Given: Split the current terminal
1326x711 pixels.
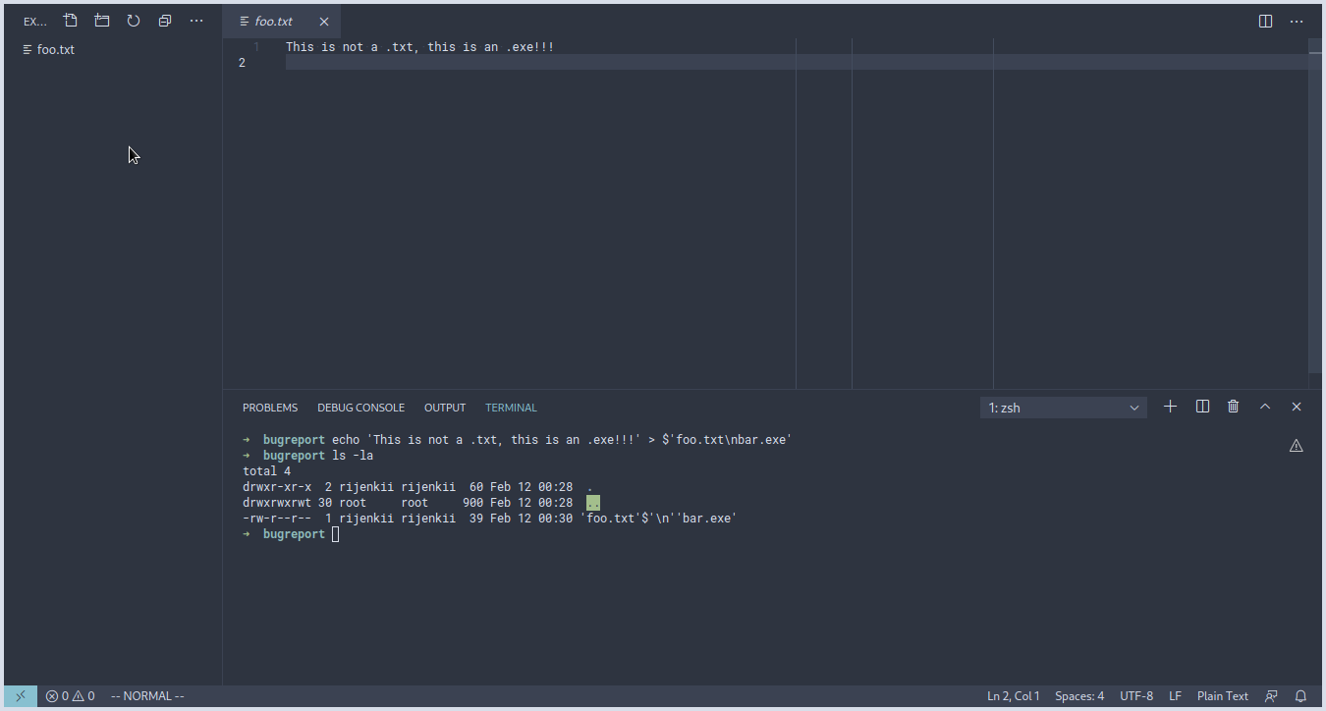Looking at the screenshot, I should point(1202,407).
